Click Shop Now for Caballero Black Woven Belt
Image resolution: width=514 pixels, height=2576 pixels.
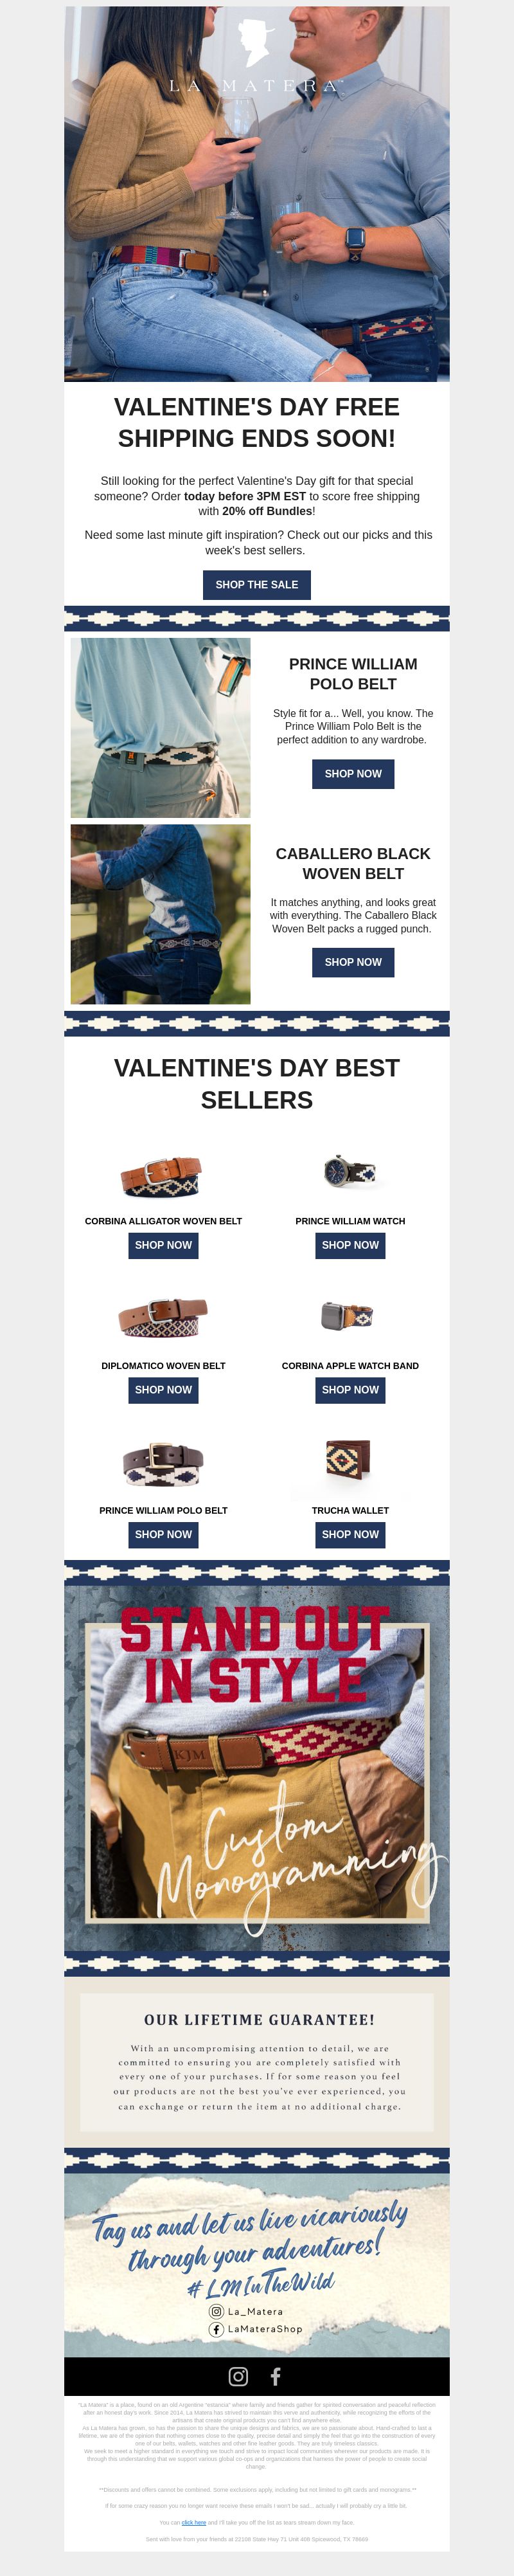click(353, 962)
